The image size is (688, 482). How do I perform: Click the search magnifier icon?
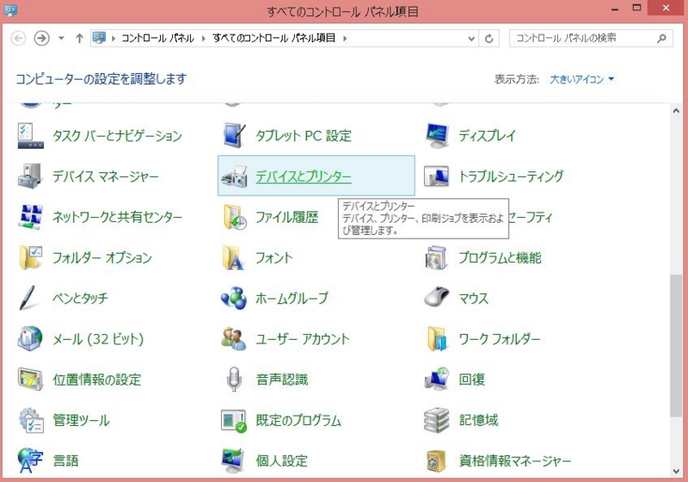coord(661,39)
